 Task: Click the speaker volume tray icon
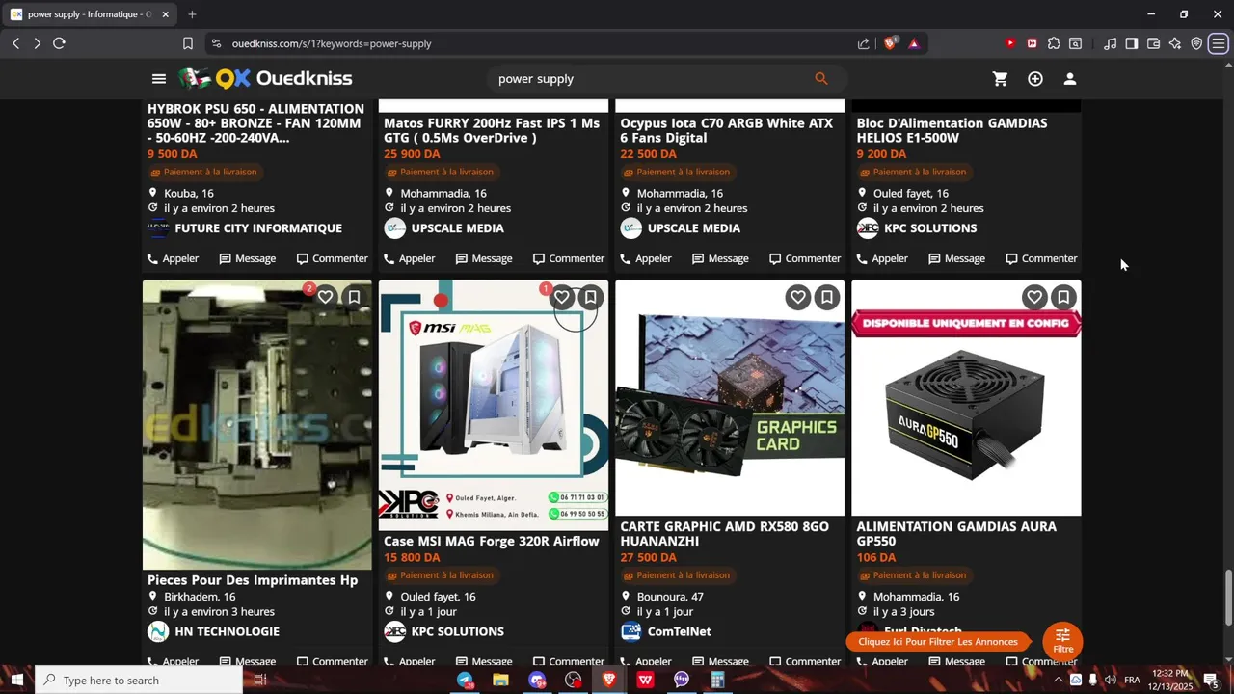tap(1110, 680)
